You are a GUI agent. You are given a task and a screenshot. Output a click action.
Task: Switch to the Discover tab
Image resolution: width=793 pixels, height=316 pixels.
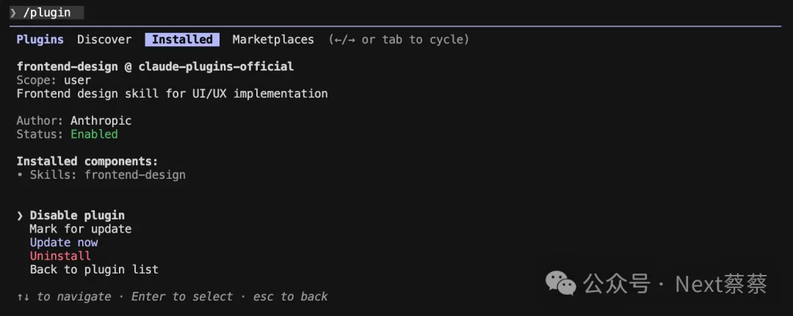point(104,40)
